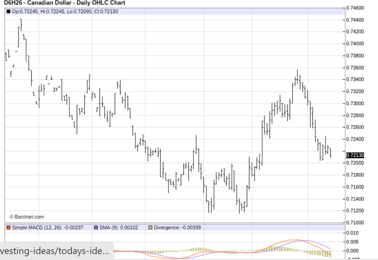Select the highlighted price tag 0.72130
The width and height of the screenshot is (378, 260).
(x=355, y=155)
